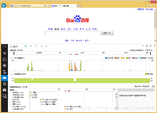Collapse the visual throughput (FPS) graph section

[11, 74]
